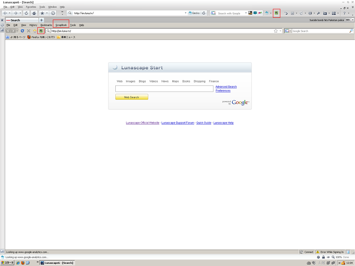Open the Favorites menu in Lunascape menu bar
The width and height of the screenshot is (355, 266).
(x=31, y=7)
